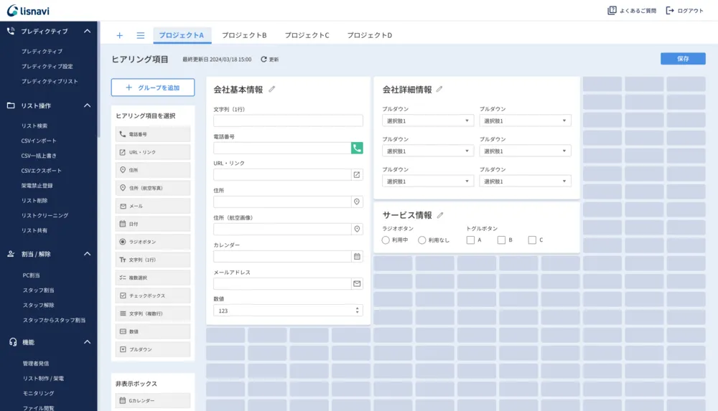Viewport: 718px width, 411px height.
Task: Edit the 会社詳細情報 group name pencil
Action: [x=439, y=89]
